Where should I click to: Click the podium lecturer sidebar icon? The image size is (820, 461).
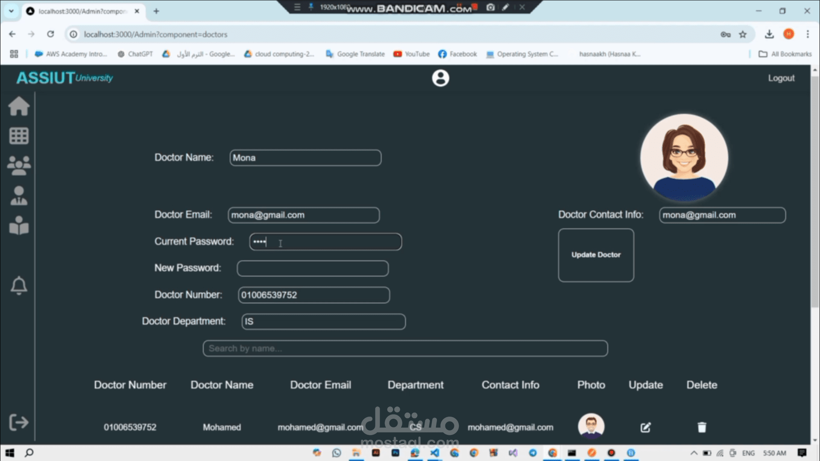pyautogui.click(x=19, y=195)
